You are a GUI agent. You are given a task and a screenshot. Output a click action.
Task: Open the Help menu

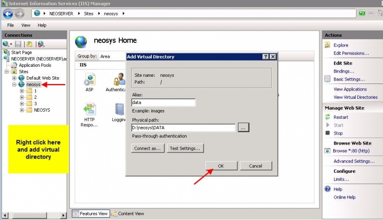[x=42, y=25]
